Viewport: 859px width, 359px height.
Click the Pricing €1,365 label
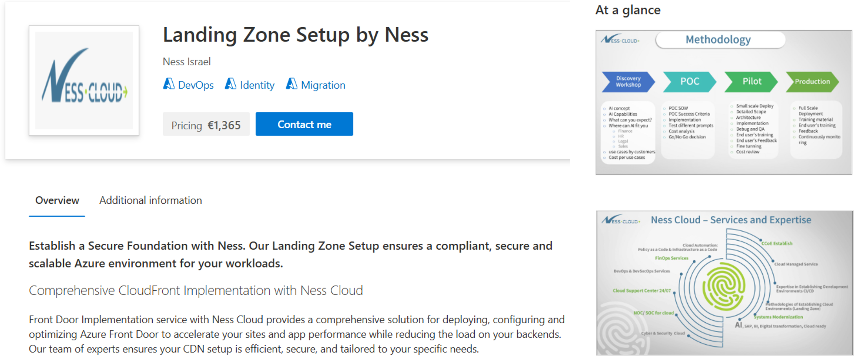(206, 125)
